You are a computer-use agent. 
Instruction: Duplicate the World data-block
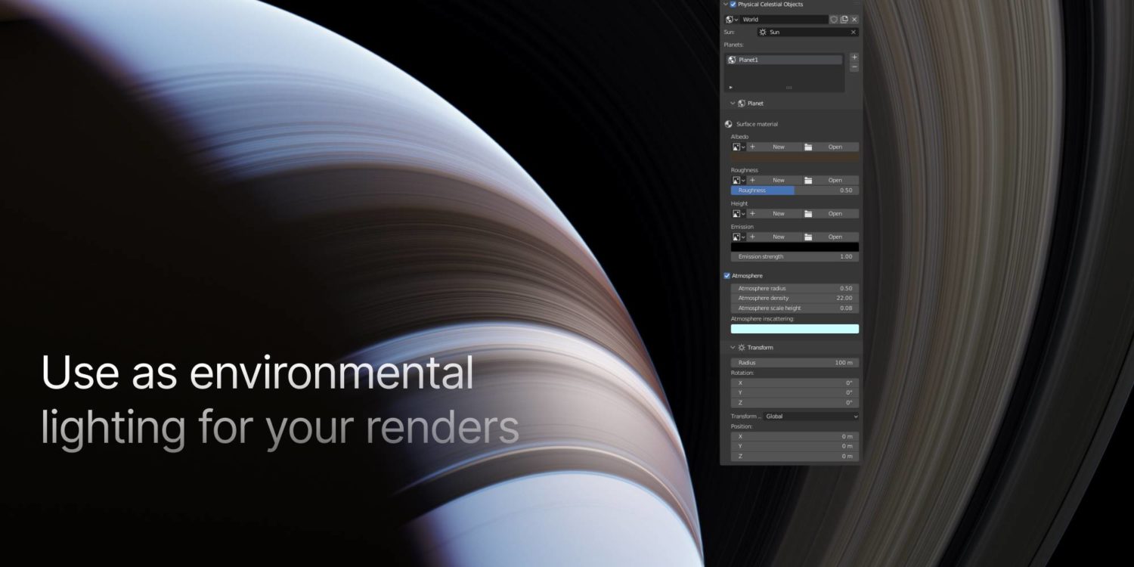click(844, 20)
